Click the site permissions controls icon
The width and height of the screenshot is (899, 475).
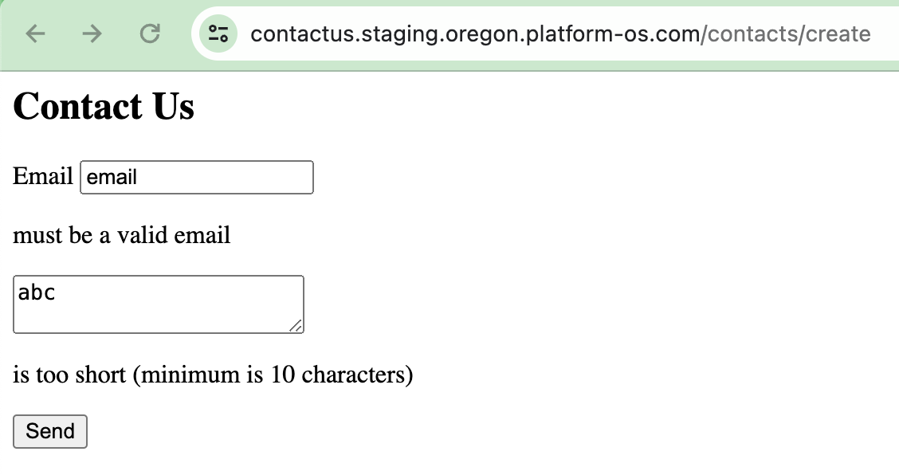point(218,33)
